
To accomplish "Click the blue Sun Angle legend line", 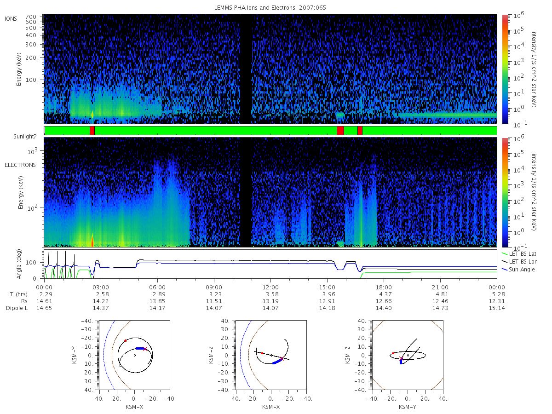I will click(505, 269).
